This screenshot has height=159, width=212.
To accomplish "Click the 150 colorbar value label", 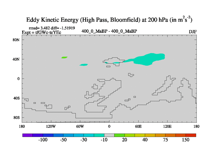I will pos(185,140).
